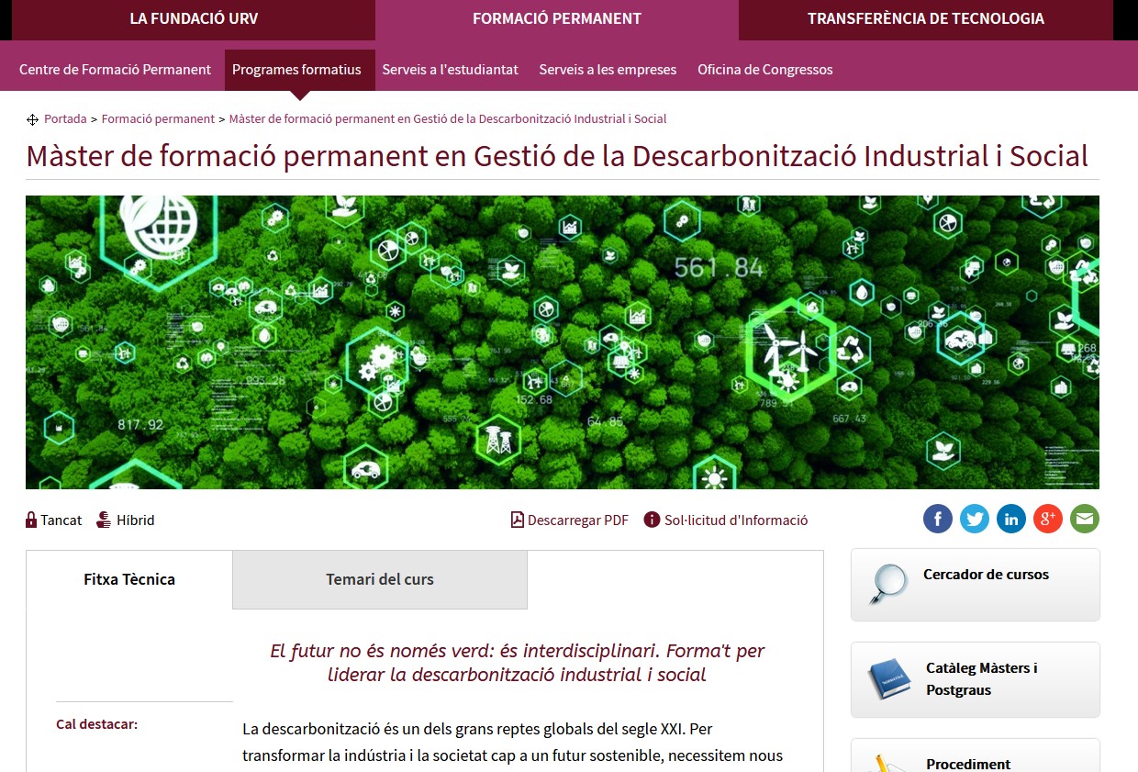This screenshot has height=772, width=1138.
Task: Send the page by email icon
Action: pos(1084,520)
